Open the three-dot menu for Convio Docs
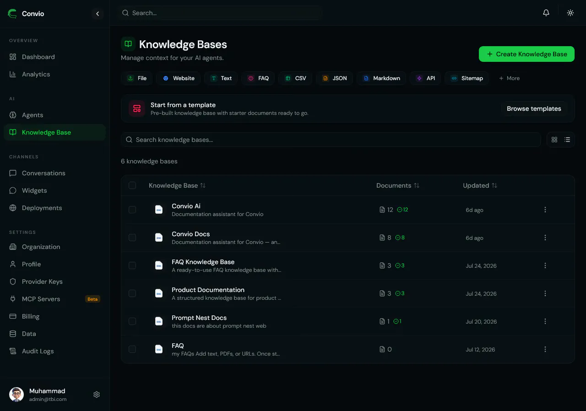Image resolution: width=586 pixels, height=411 pixels. coord(545,238)
